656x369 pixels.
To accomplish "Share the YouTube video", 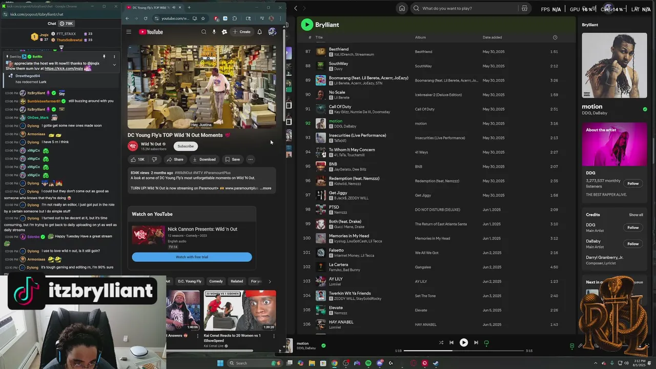I will point(175,159).
